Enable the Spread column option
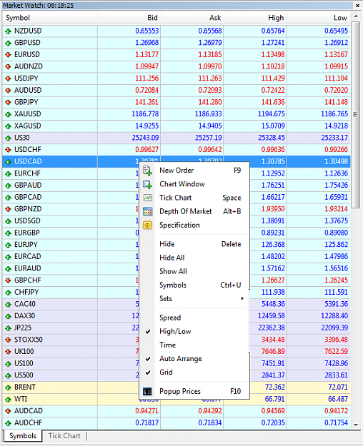 (194, 318)
